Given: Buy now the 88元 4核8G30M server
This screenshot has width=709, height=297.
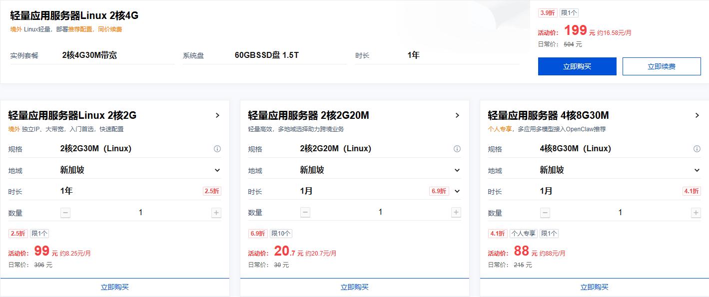Looking at the screenshot, I should [x=594, y=287].
